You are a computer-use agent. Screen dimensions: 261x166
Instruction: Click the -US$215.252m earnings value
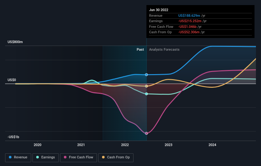click(190, 21)
